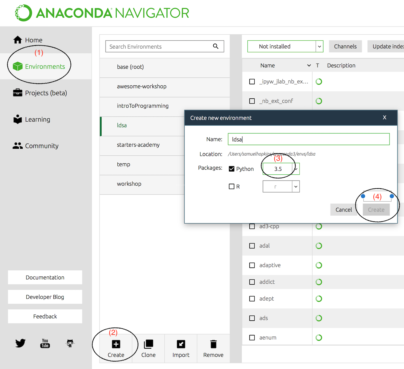
Task: Check the R package checkbox
Action: 232,187
